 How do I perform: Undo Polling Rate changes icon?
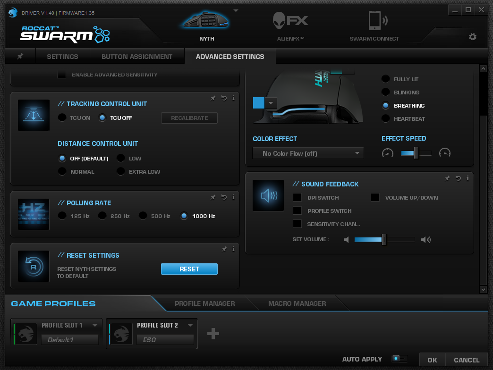click(224, 197)
